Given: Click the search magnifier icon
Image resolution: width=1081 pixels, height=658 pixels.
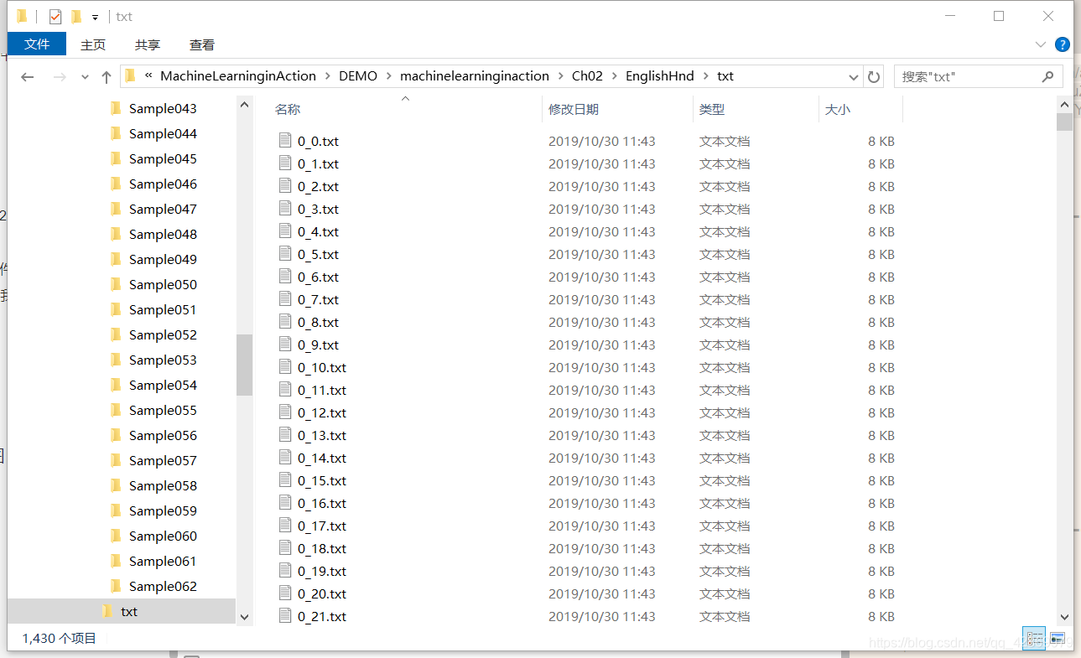Looking at the screenshot, I should pyautogui.click(x=1047, y=76).
